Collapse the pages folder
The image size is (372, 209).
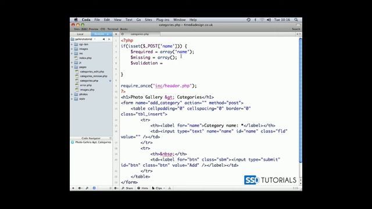pyautogui.click(x=72, y=67)
